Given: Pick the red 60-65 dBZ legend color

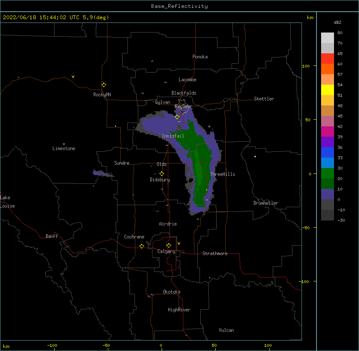Looking at the screenshot, I should click(x=327, y=59).
